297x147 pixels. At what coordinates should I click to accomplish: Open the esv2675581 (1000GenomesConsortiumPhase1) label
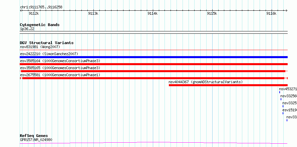pyautogui.click(x=60, y=75)
